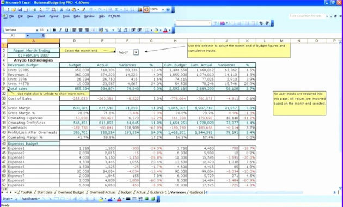This screenshot has height=207, width=343.
Task: Open the Format menu
Action: [54, 16]
